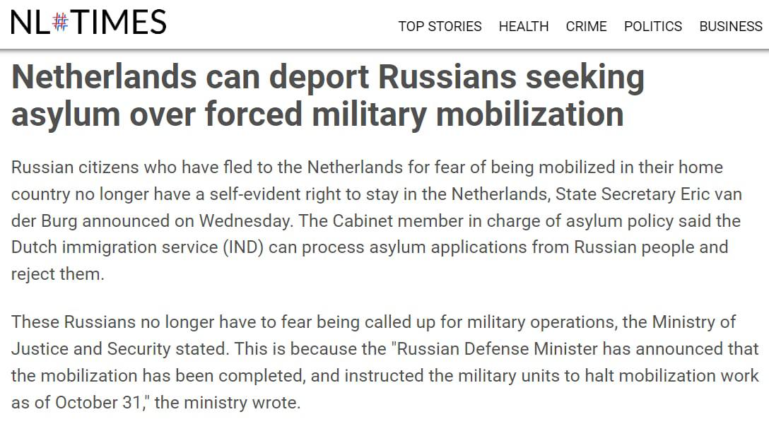Navigate to the Politics section
The image size is (769, 424).
tap(652, 26)
